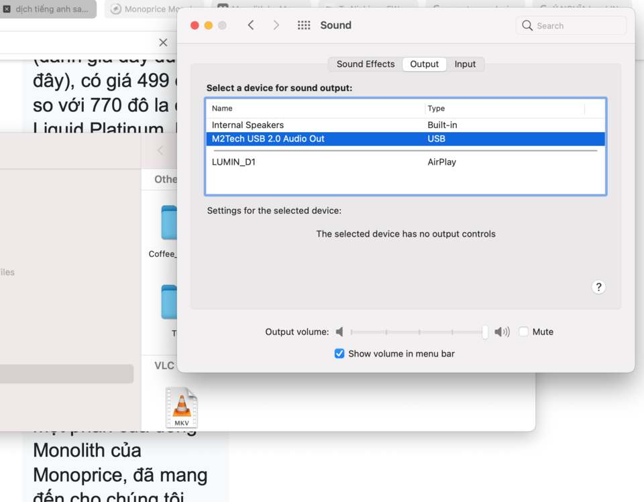This screenshot has height=502, width=644.
Task: Switch to the Input tab
Action: coord(465,64)
